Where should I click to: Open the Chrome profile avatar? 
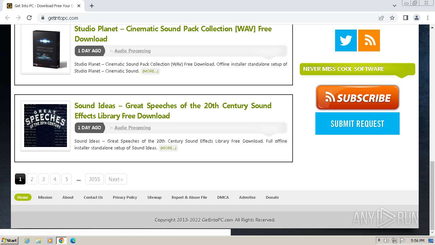tap(416, 18)
